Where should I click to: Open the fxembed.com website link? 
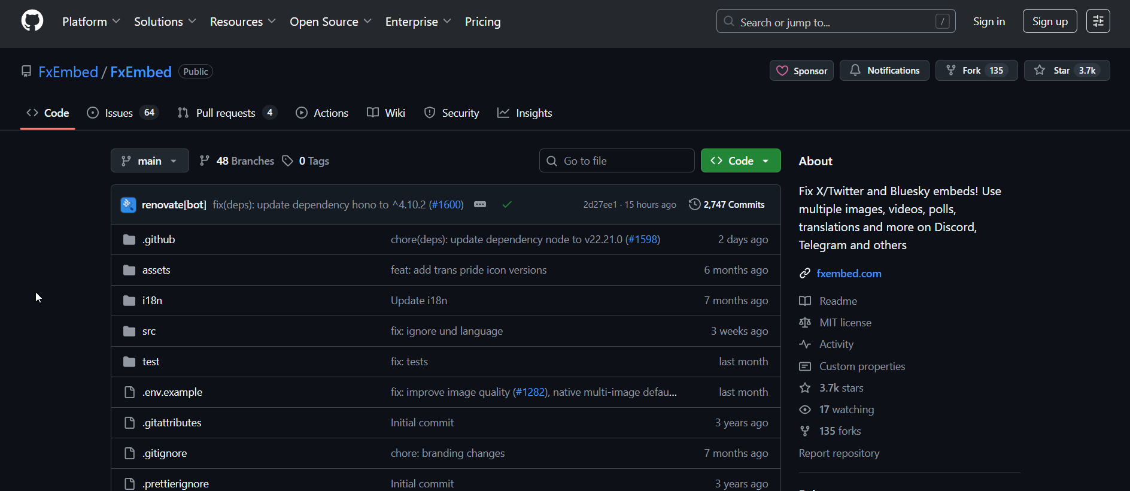pyautogui.click(x=849, y=274)
